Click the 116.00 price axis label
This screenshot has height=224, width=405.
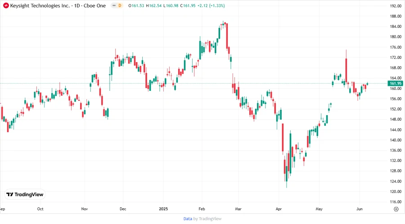396,202
